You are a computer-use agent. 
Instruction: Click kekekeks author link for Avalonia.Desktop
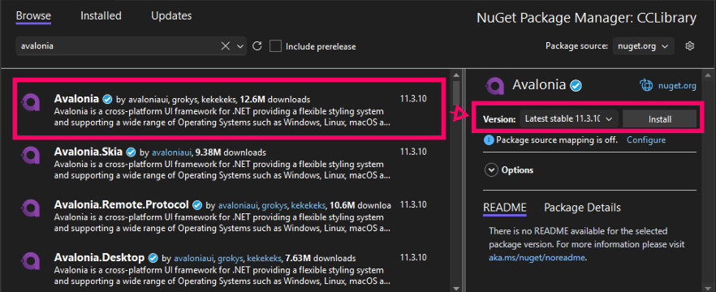[x=265, y=258]
